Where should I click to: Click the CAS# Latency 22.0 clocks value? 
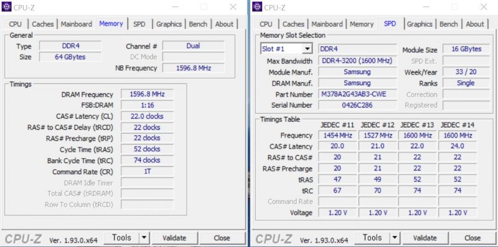pos(147,116)
